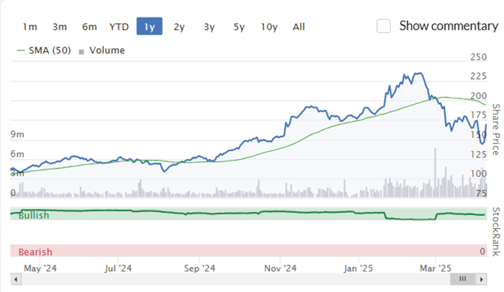Show the 5y price history
Image resolution: width=504 pixels, height=292 pixels.
pyautogui.click(x=239, y=27)
